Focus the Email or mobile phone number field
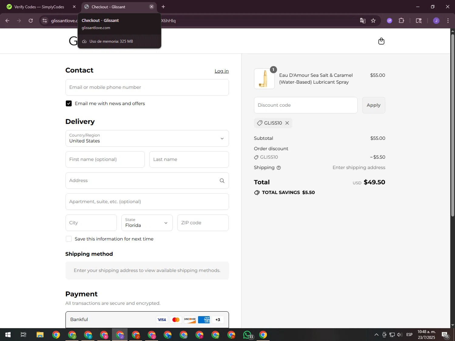 (147, 87)
